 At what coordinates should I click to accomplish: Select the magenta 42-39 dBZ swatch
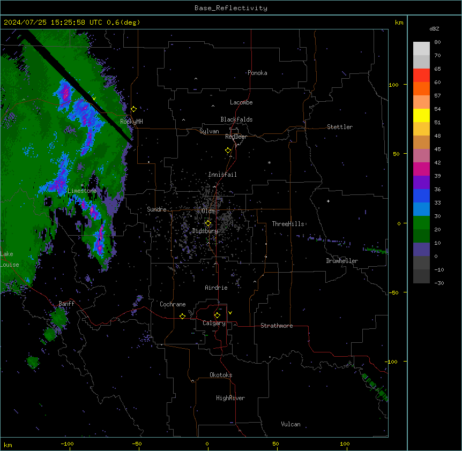click(x=421, y=169)
